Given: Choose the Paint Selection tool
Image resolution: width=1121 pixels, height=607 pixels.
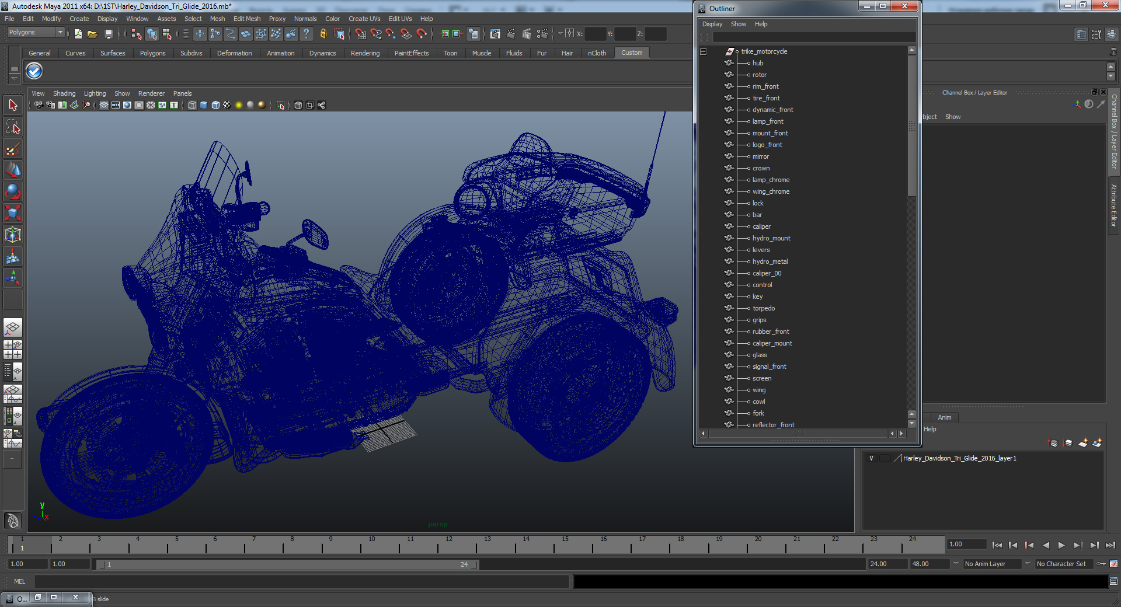Looking at the screenshot, I should 13,149.
